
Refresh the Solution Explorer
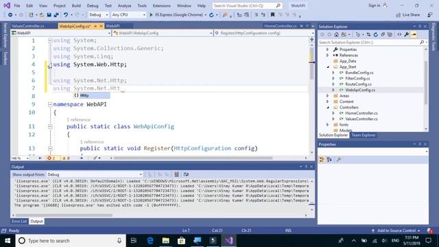[375, 34]
